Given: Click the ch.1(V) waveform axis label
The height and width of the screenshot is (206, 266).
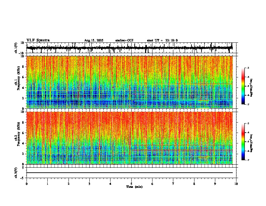Looking at the screenshot, I should click(16, 48).
